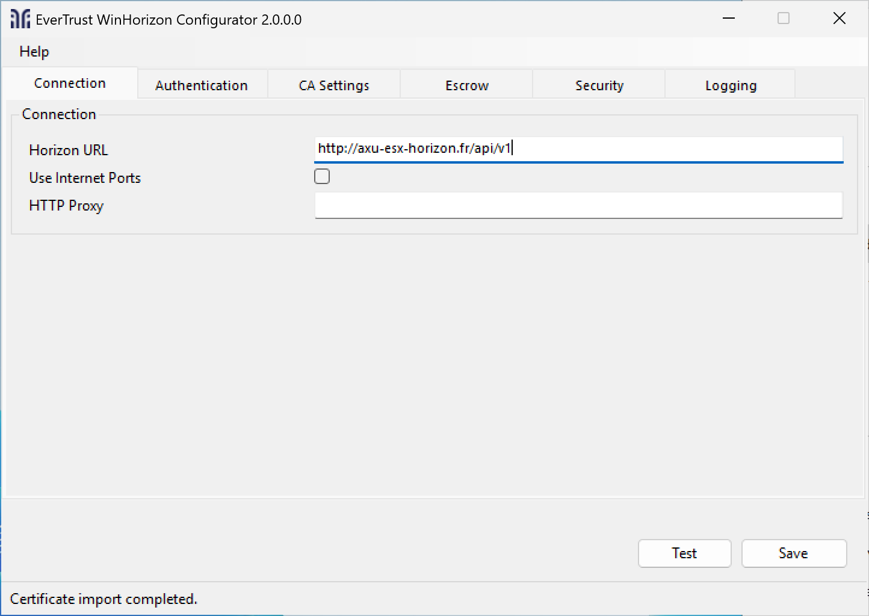The image size is (869, 616).
Task: Open the Security tab
Action: pos(599,85)
